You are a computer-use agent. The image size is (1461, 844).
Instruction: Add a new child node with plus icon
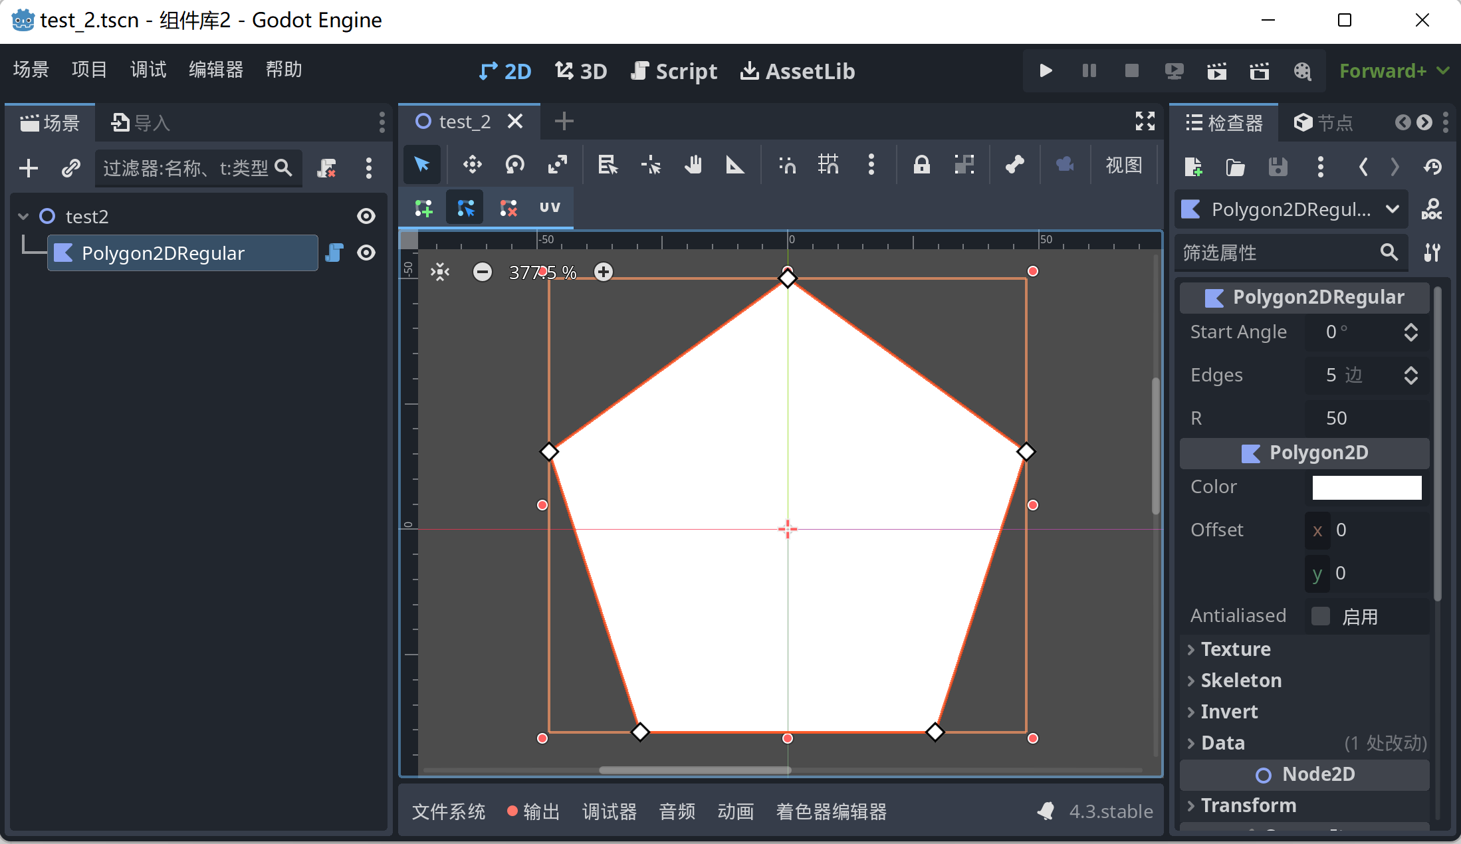pos(29,168)
